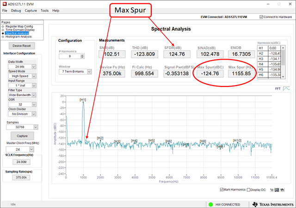Click the green HW CONNECTED indicator light
The width and height of the screenshot is (296, 208).
click(x=211, y=204)
